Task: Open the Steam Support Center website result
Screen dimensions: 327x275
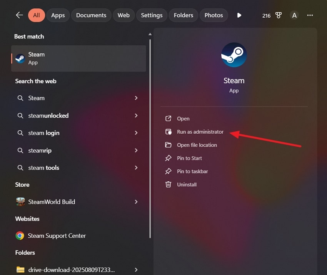Action: click(56, 236)
